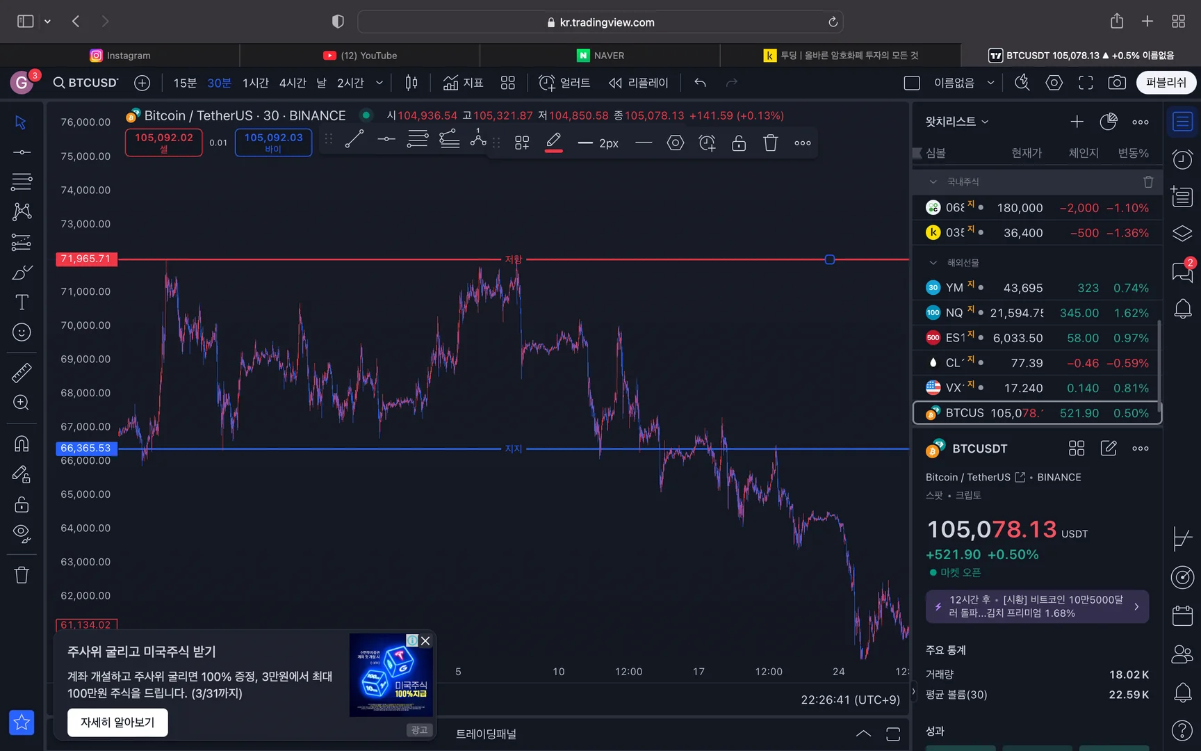Select the 15분 timeframe
Screen dimensions: 1201x751
185,83
